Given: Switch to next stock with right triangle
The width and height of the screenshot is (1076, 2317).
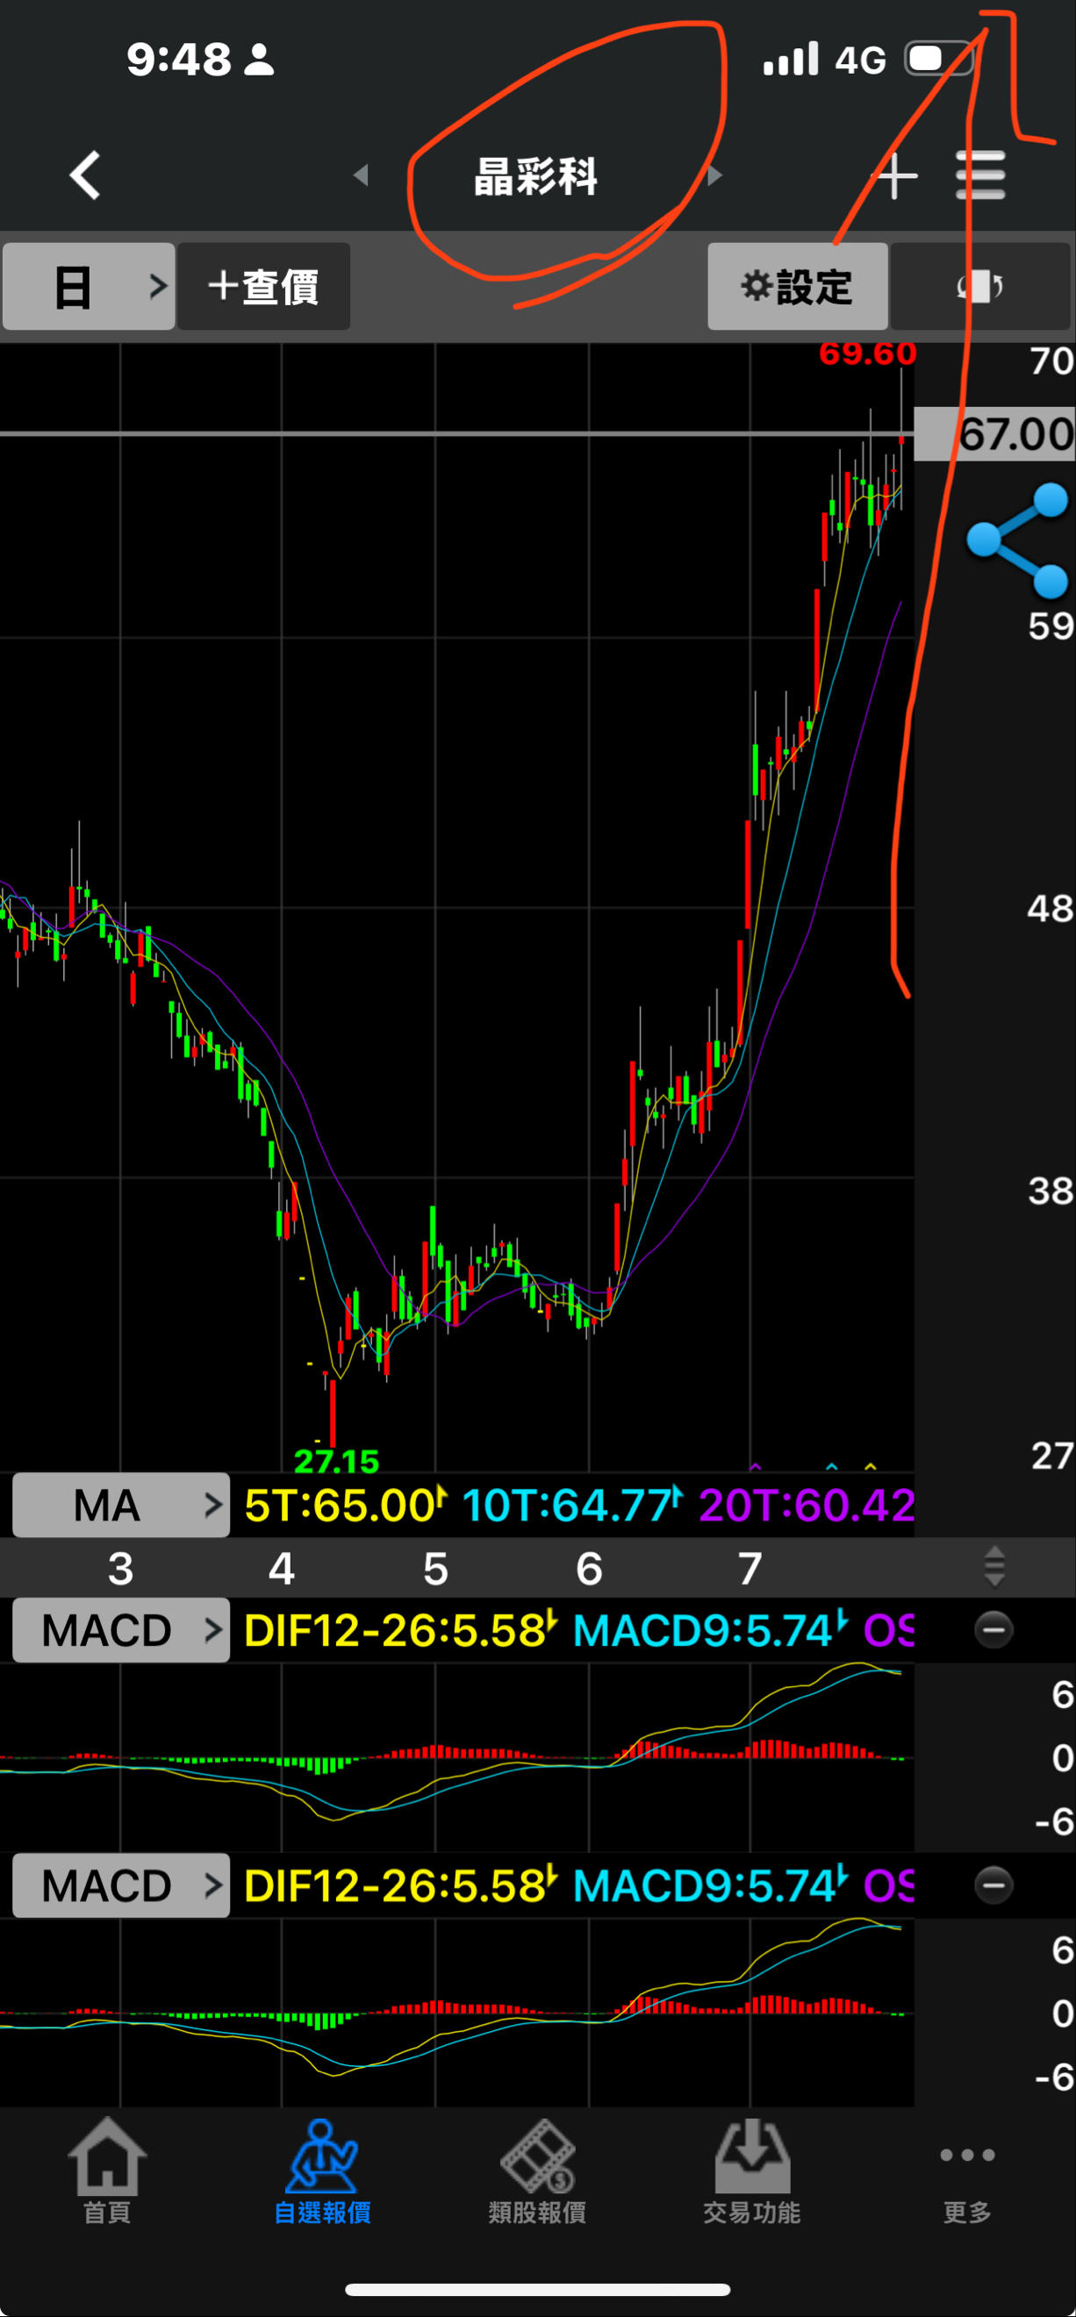Looking at the screenshot, I should (715, 175).
